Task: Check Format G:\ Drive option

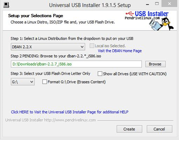Action: point(44,82)
